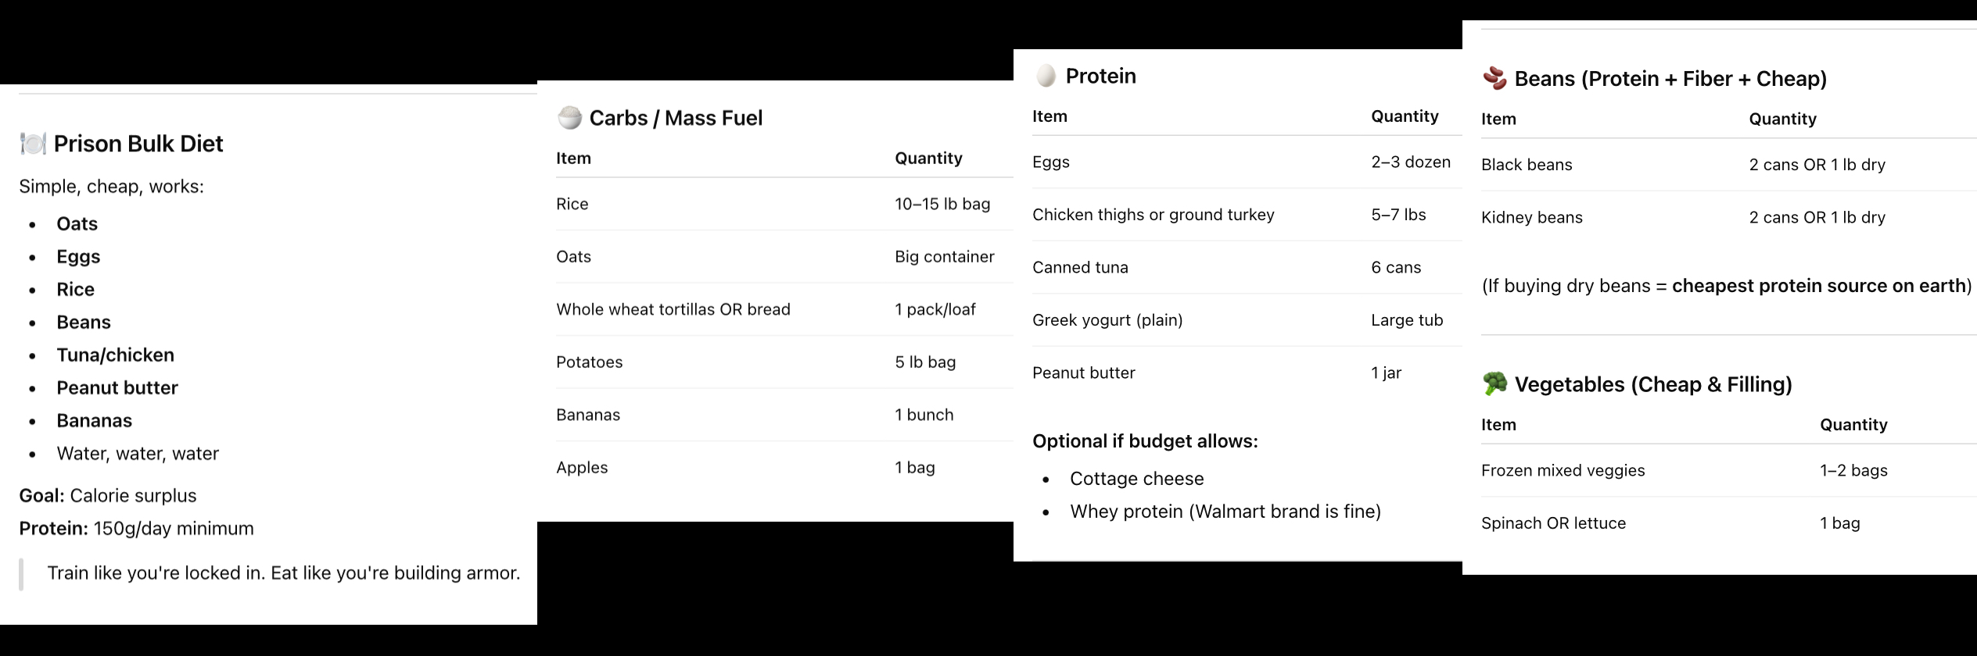Click the broccoli emoji beside Vegetables heading
This screenshot has width=1977, height=656.
coord(1494,384)
